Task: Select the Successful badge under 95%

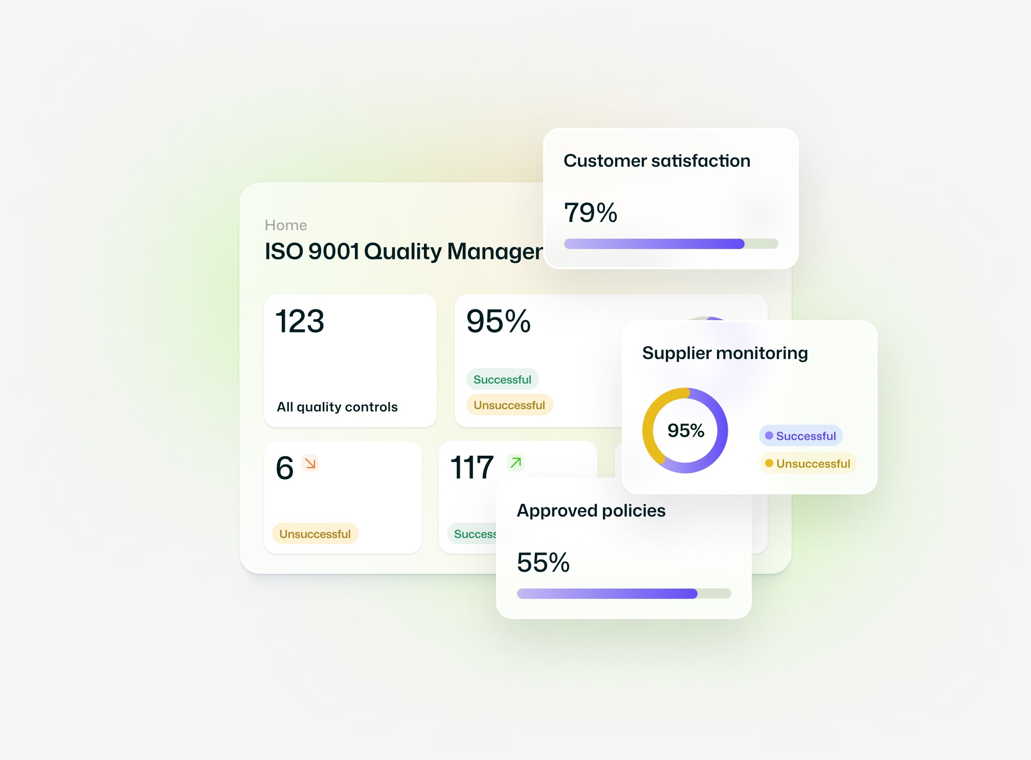Action: coord(502,379)
